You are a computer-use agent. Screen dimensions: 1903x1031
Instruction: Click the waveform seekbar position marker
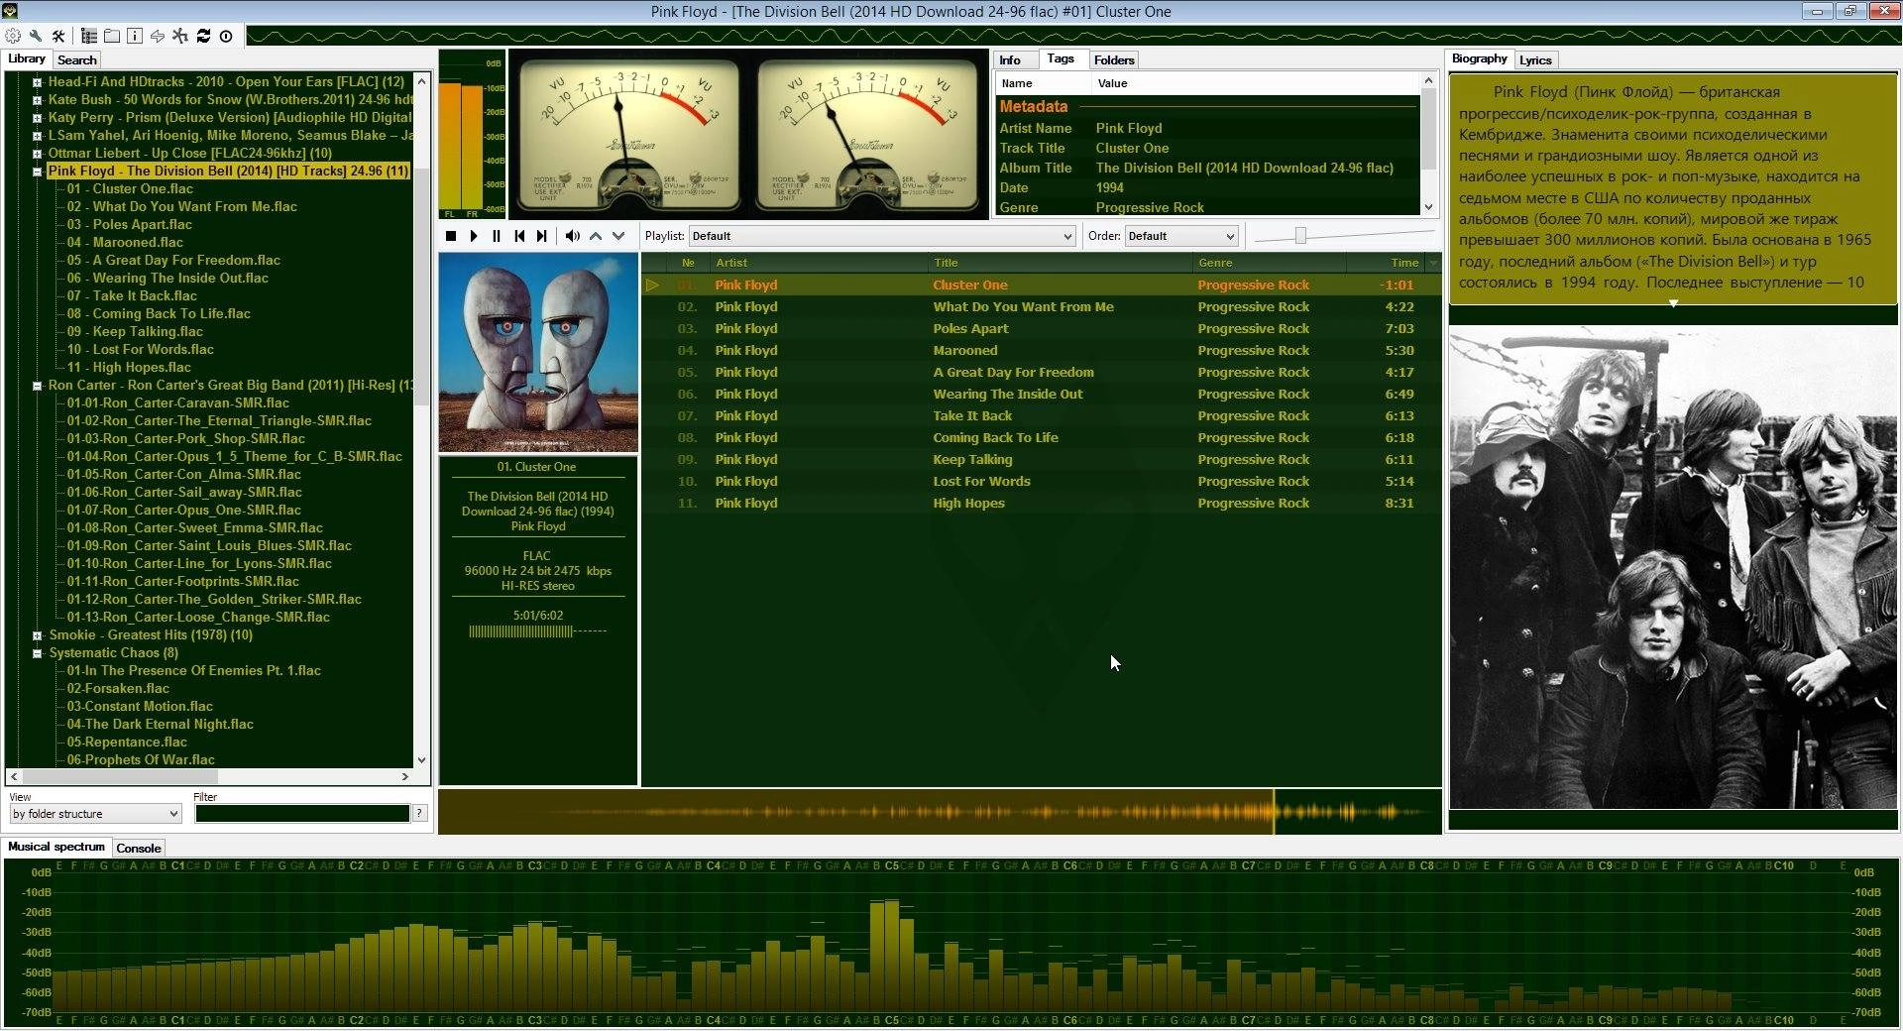tap(1274, 812)
